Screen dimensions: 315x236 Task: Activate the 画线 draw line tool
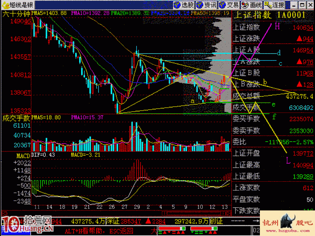(252, 5)
